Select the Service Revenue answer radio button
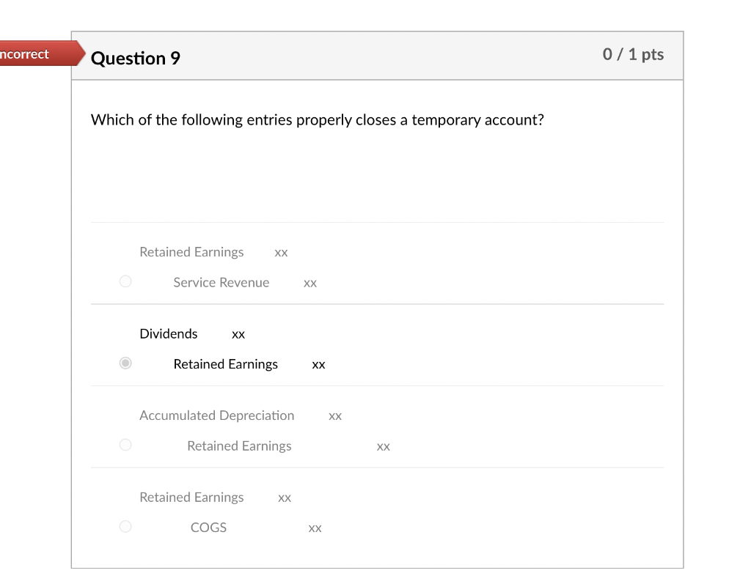The width and height of the screenshot is (751, 573). tap(125, 281)
